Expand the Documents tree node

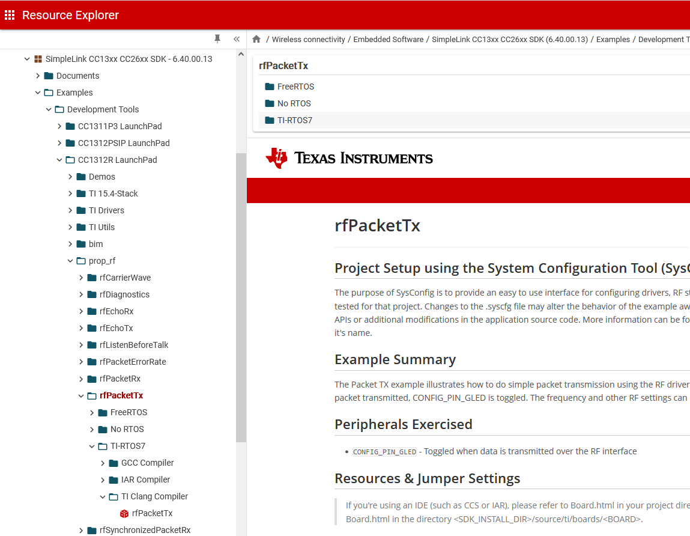(x=38, y=76)
